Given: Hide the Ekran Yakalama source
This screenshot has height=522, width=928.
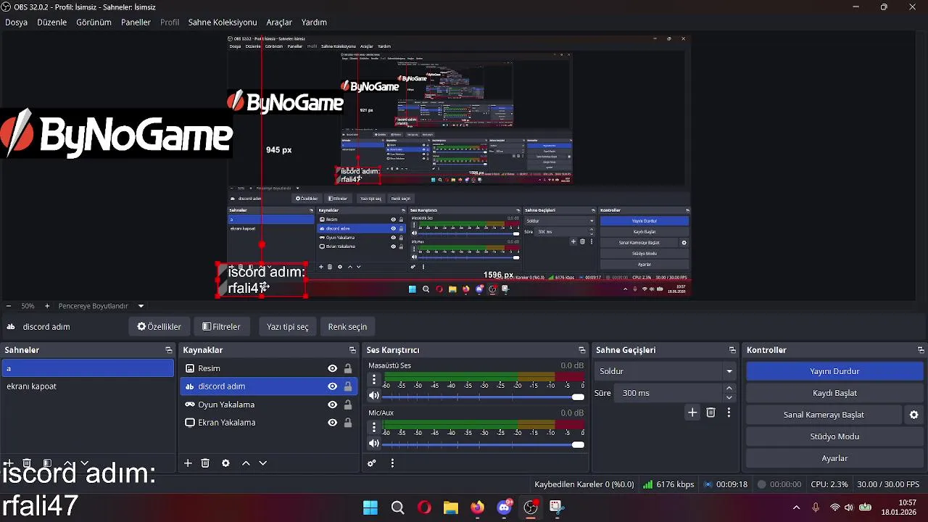Looking at the screenshot, I should click(332, 423).
